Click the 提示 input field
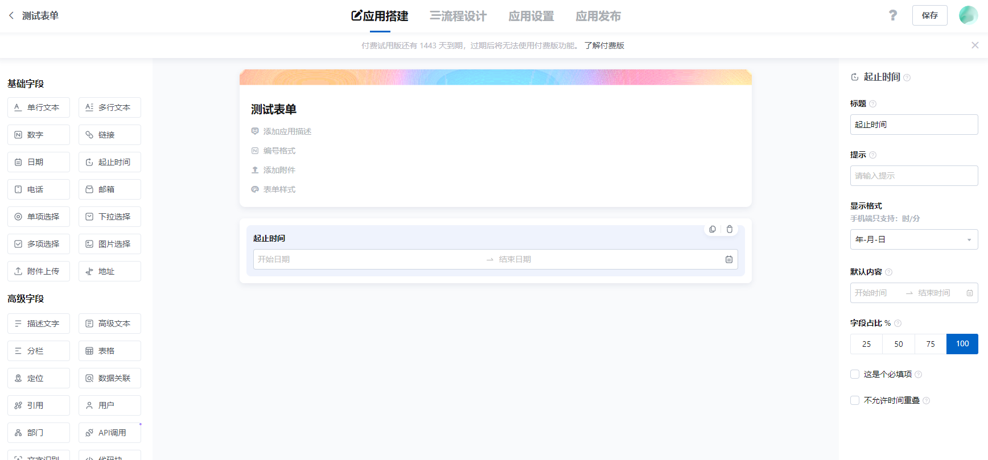The height and width of the screenshot is (460, 988). [x=913, y=176]
